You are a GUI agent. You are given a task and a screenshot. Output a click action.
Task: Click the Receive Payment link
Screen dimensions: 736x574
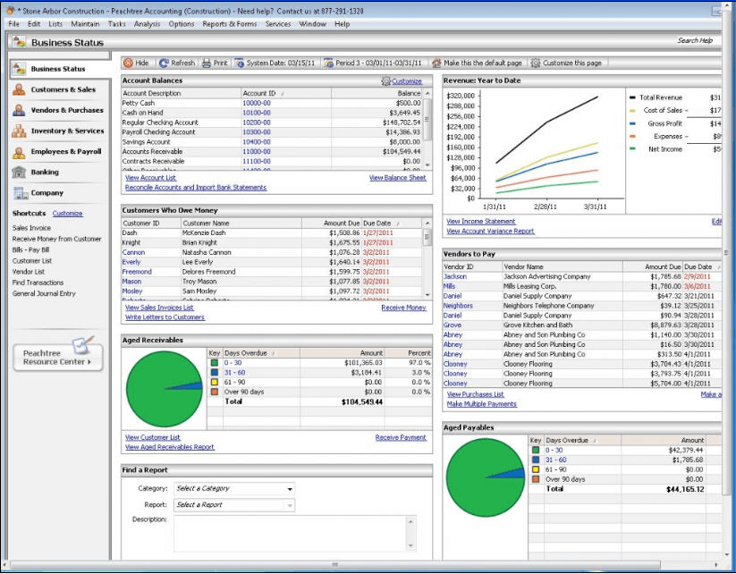coord(400,438)
